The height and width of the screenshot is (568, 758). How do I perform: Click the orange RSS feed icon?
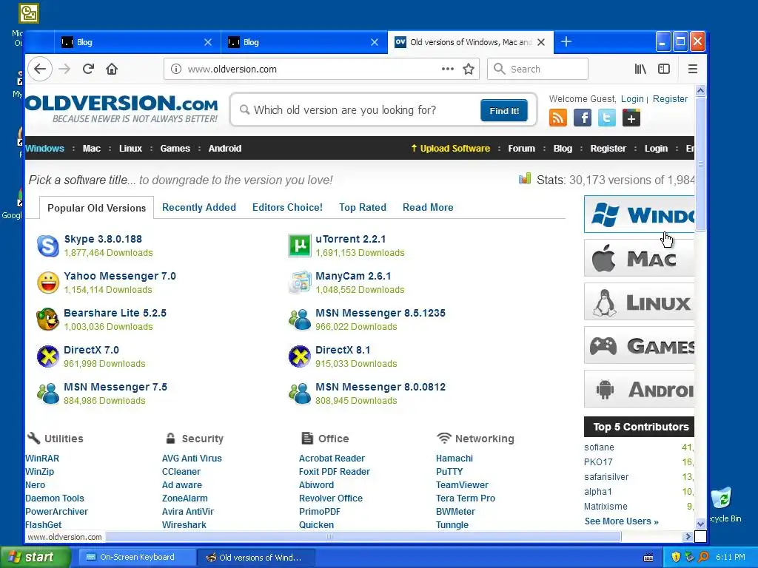tap(558, 118)
